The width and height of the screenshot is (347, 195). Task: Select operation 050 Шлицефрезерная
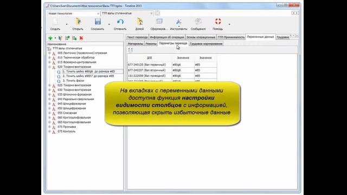coord(72,108)
